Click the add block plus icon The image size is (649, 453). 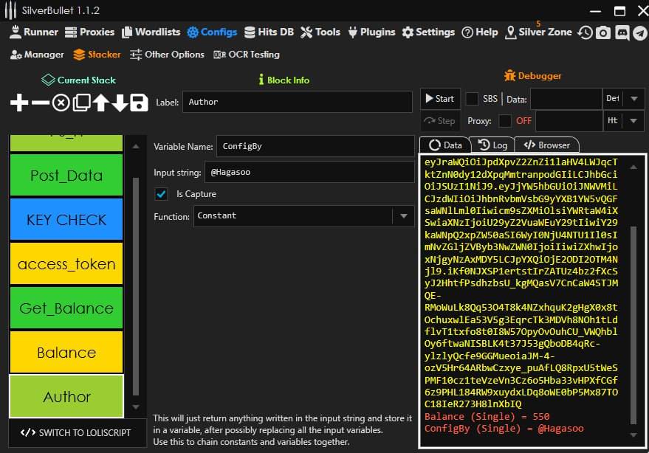19,103
